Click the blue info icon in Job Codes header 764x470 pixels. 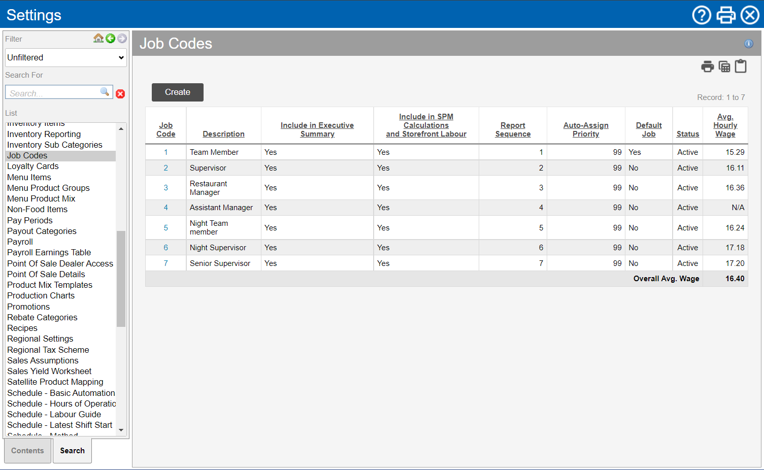point(748,44)
